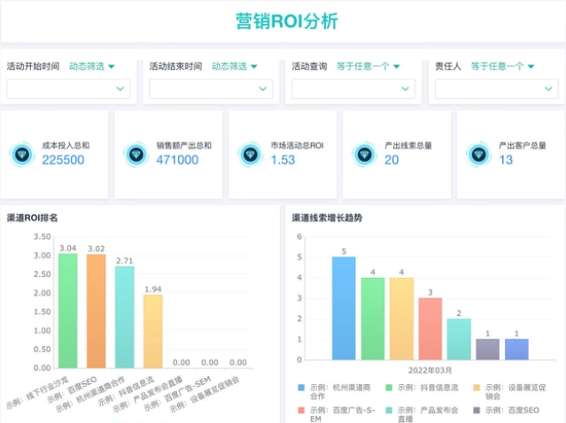Click the diamond icon beside 销售额产出总和
566x423 pixels.
click(136, 155)
